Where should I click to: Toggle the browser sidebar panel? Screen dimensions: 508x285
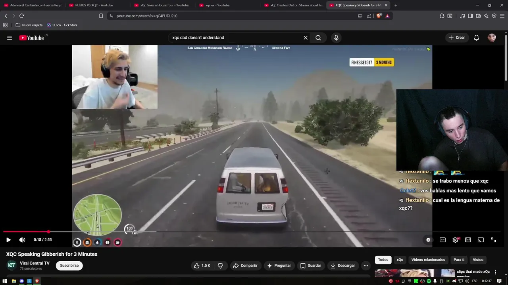[x=470, y=16]
